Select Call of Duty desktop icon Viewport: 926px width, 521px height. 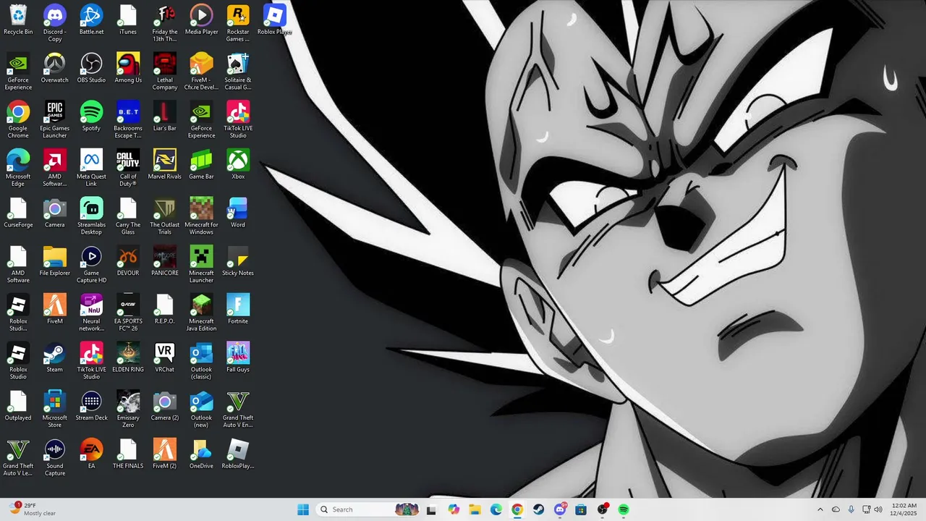128,169
